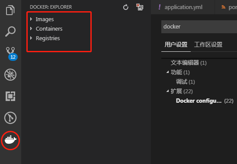Open the Docker explorer icon
Screen dimensions: 237x164
[x=10, y=140]
